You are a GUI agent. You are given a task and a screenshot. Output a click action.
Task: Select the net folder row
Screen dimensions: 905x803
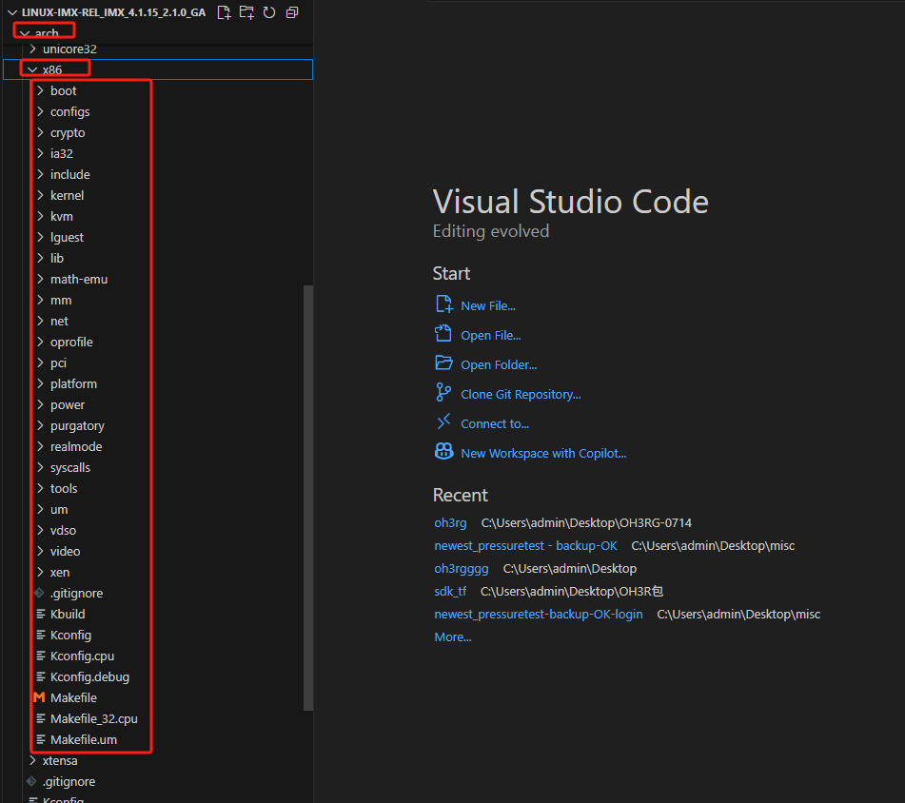(x=158, y=321)
